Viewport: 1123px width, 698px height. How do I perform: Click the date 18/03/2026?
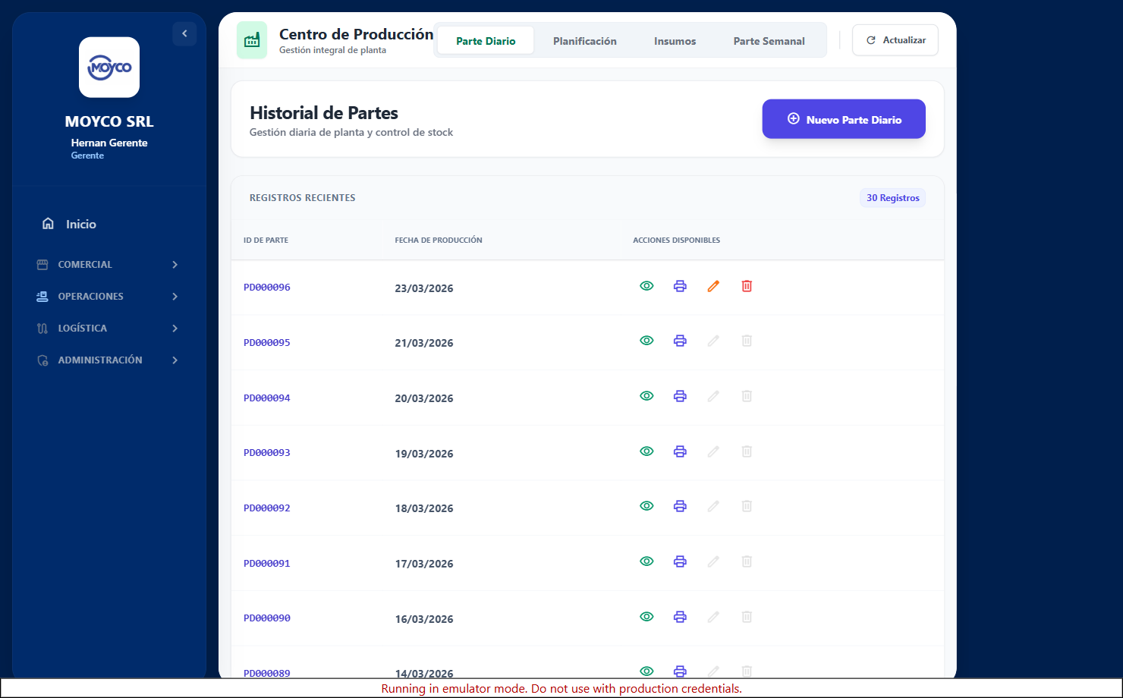click(424, 508)
